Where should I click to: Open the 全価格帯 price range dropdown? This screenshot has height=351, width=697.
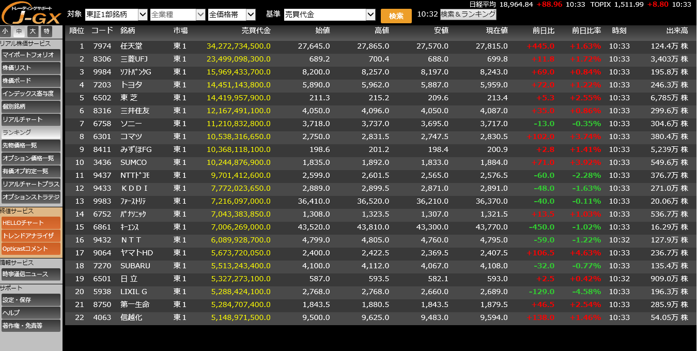coord(231,14)
